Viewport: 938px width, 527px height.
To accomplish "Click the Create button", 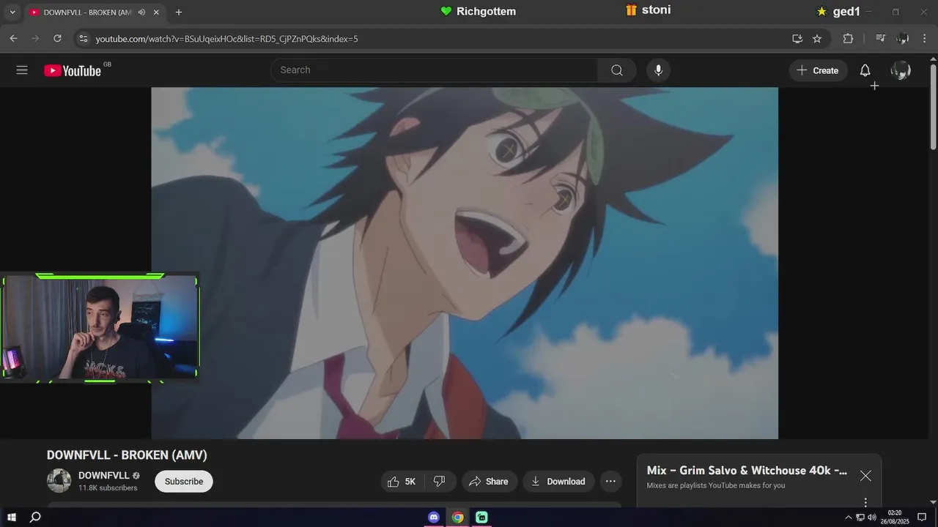I will pos(818,70).
